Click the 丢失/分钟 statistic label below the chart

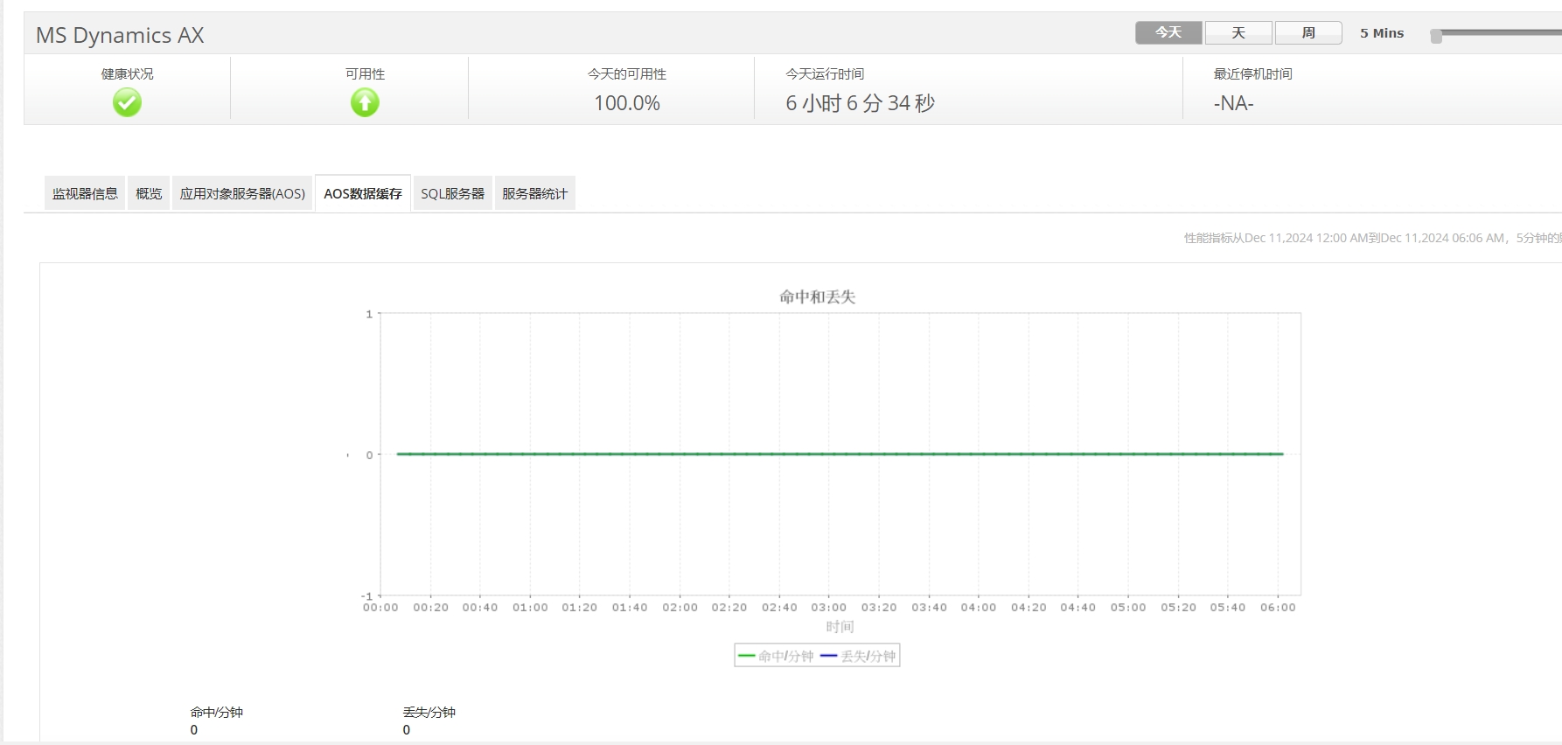(429, 712)
